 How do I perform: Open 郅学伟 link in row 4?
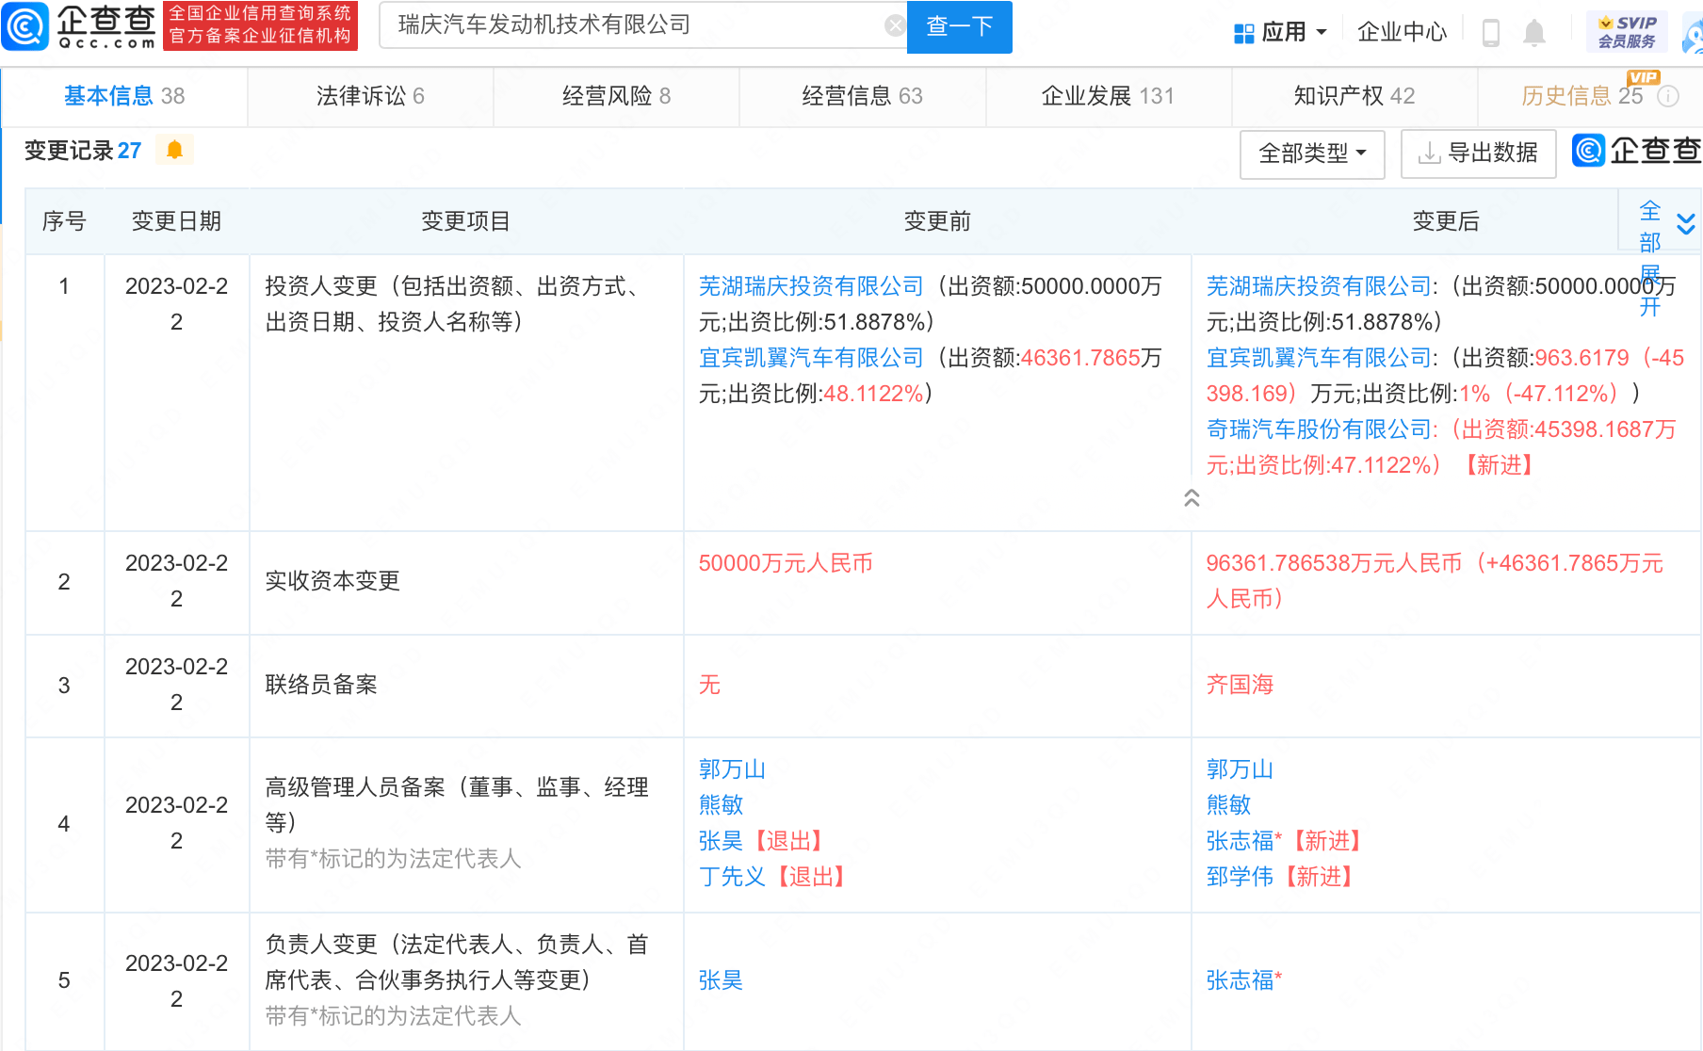1240,877
